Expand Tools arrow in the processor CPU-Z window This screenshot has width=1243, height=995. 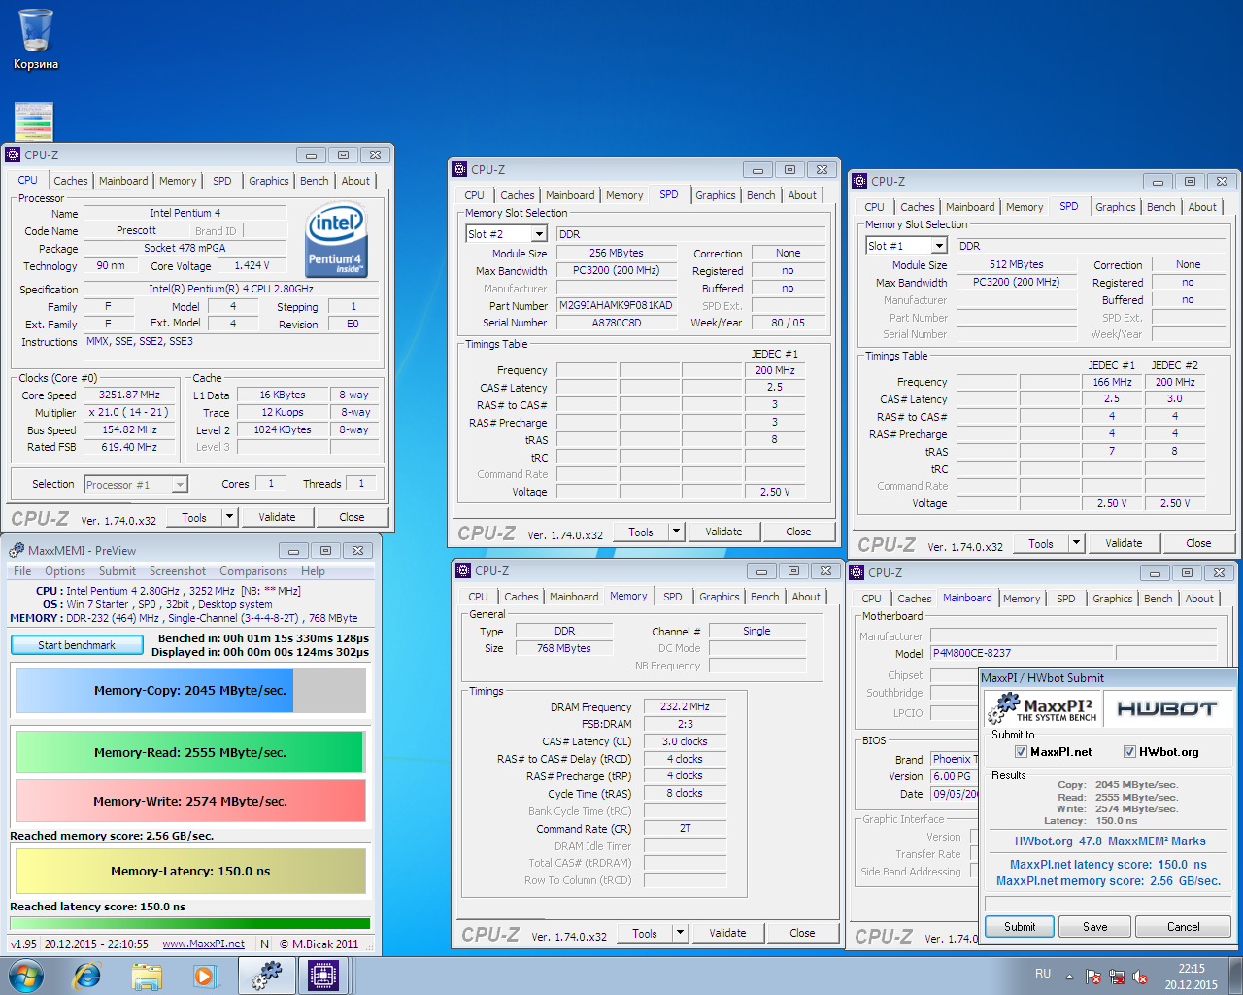(230, 517)
